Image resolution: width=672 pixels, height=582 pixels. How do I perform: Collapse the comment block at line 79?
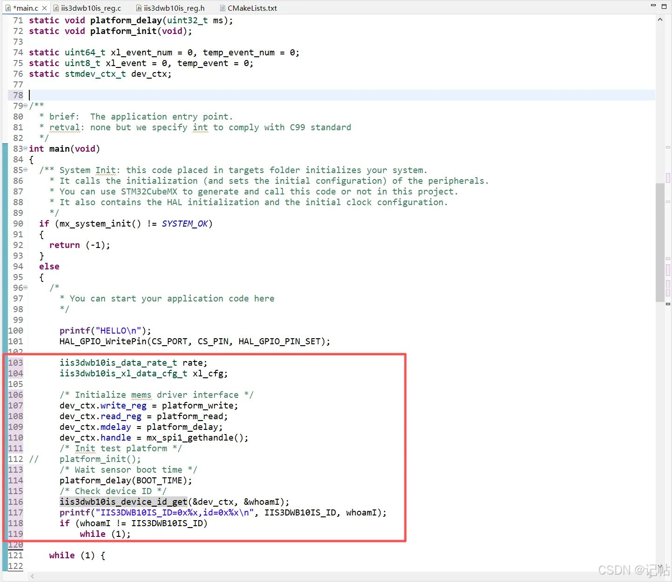[x=25, y=106]
